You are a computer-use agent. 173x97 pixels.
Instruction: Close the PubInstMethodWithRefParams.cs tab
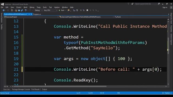point(31,14)
